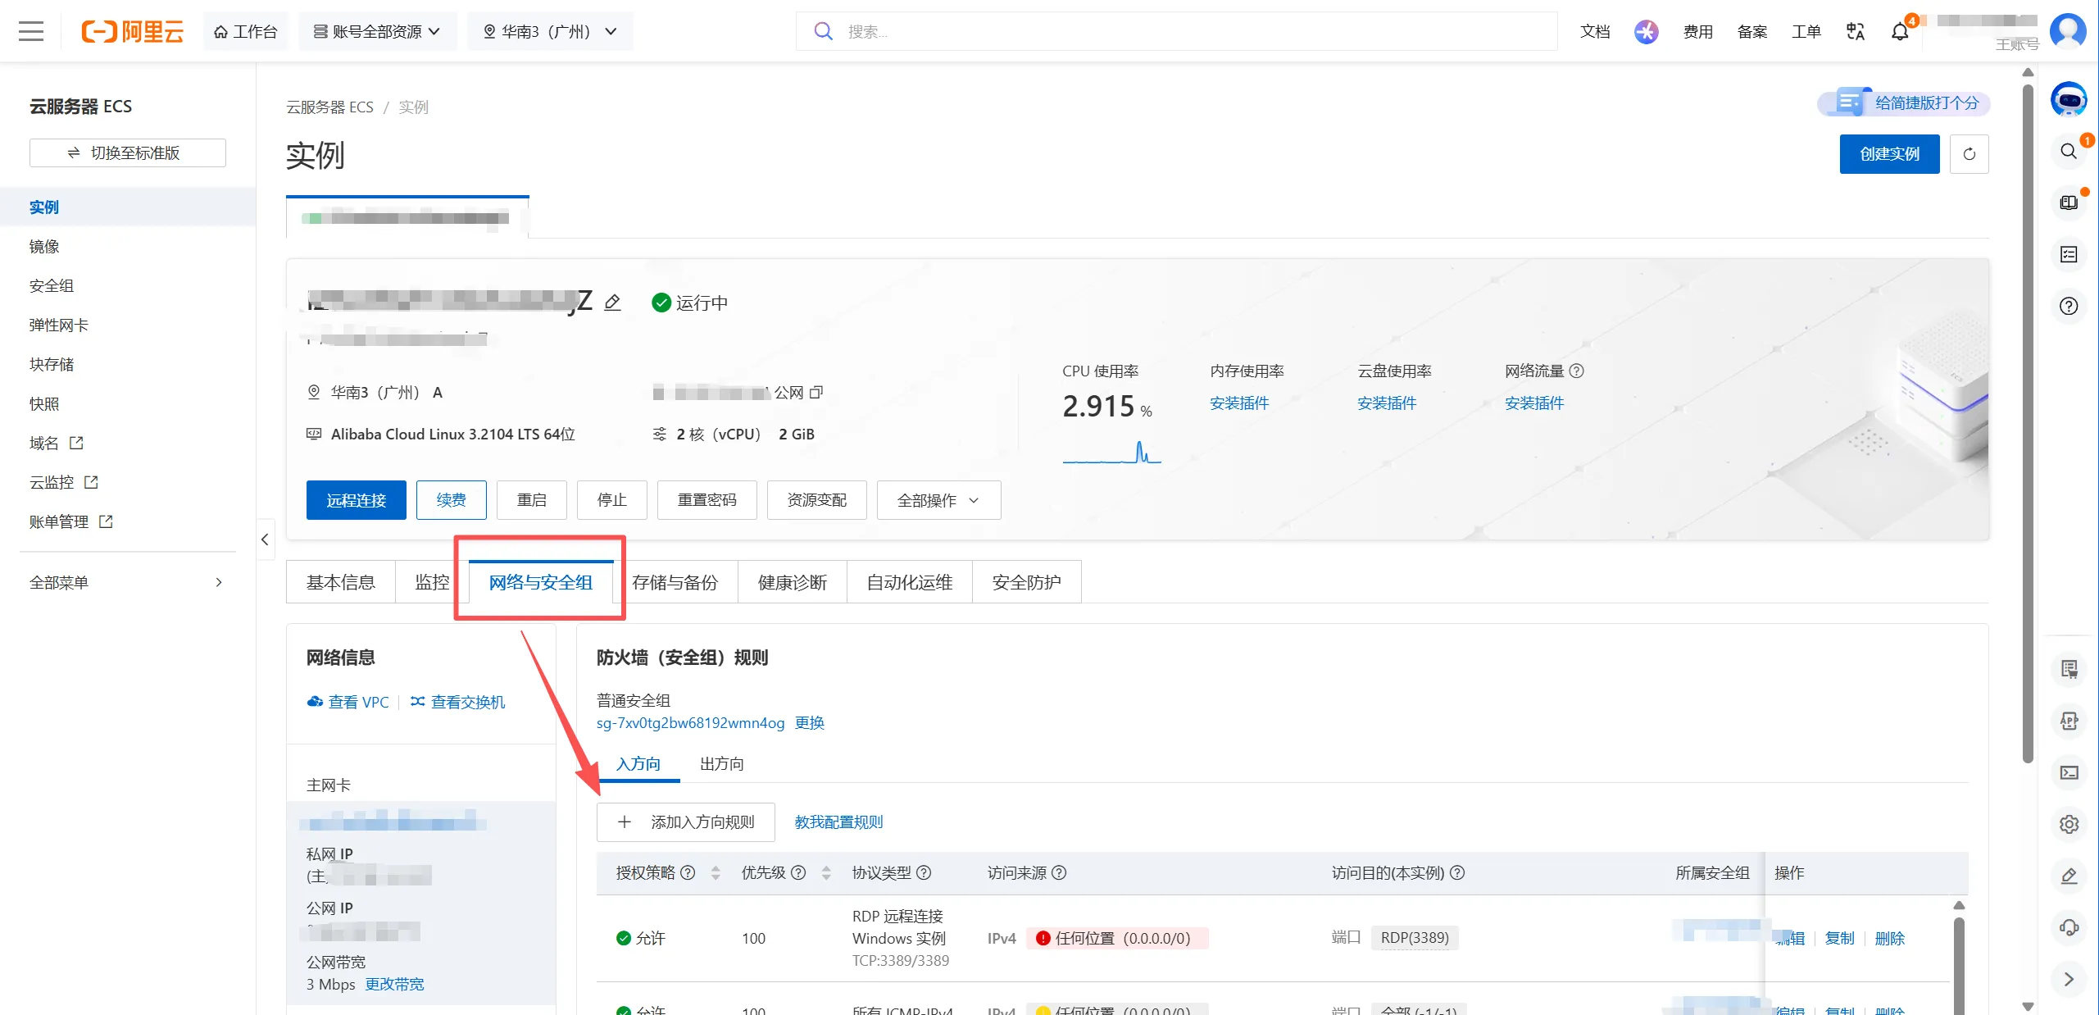This screenshot has width=2099, height=1015.
Task: Switch to the 出方向 rules tab
Action: [722, 763]
